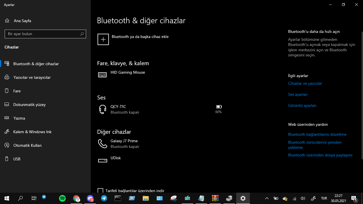Image resolution: width=363 pixels, height=204 pixels.
Task: Open the Ses ayarları link
Action: pos(298,94)
